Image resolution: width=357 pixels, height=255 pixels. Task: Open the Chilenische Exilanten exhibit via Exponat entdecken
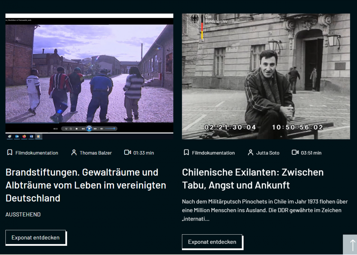[212, 242]
